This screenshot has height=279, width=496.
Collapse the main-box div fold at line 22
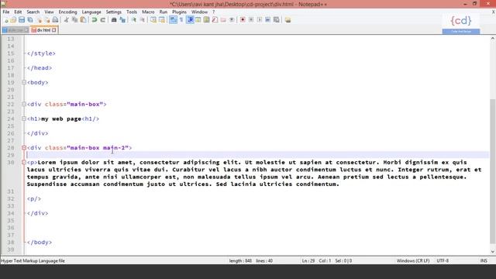pyautogui.click(x=24, y=104)
